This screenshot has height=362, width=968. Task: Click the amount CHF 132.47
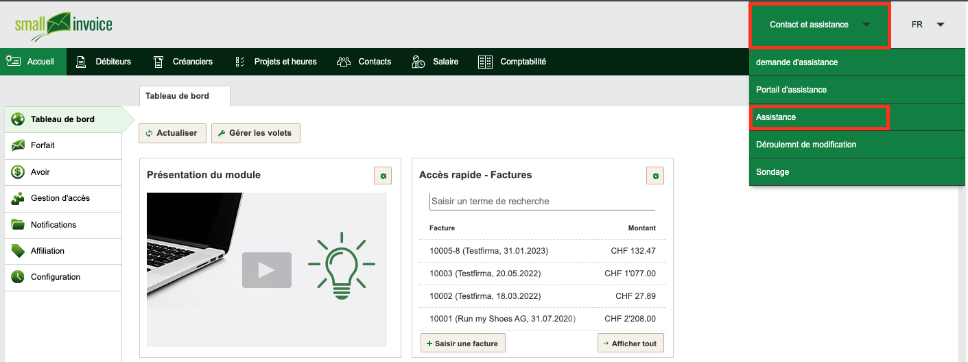(x=633, y=251)
